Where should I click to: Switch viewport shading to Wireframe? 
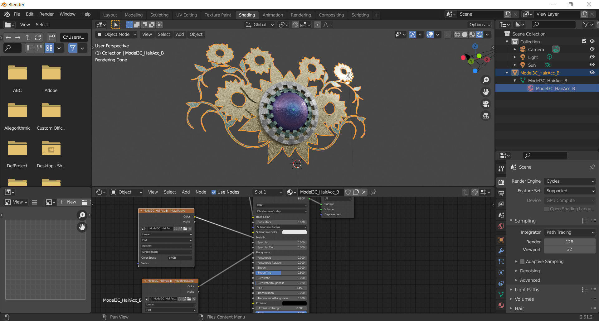point(457,34)
